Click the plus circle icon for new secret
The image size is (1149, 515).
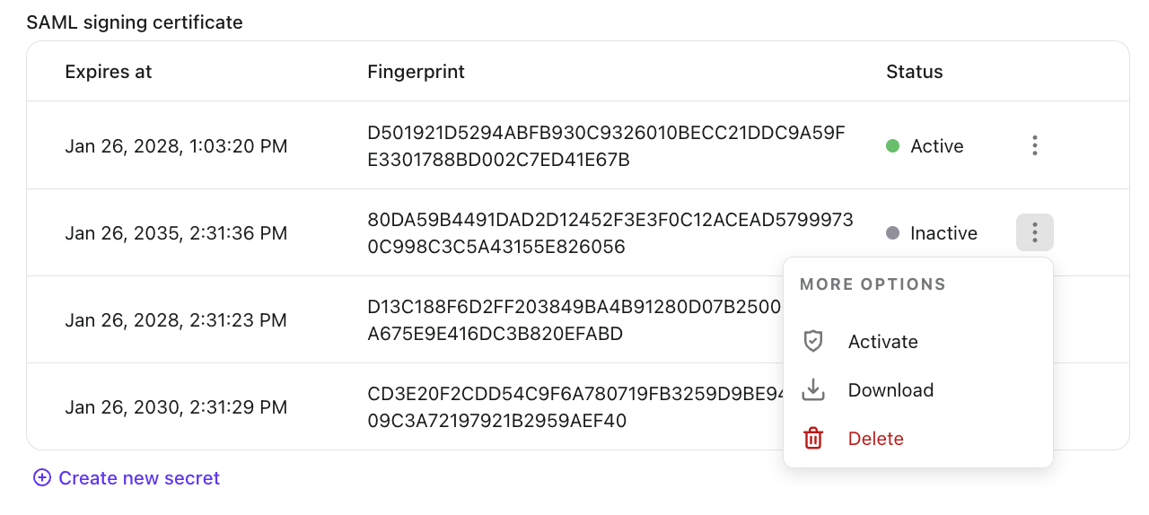tap(41, 478)
